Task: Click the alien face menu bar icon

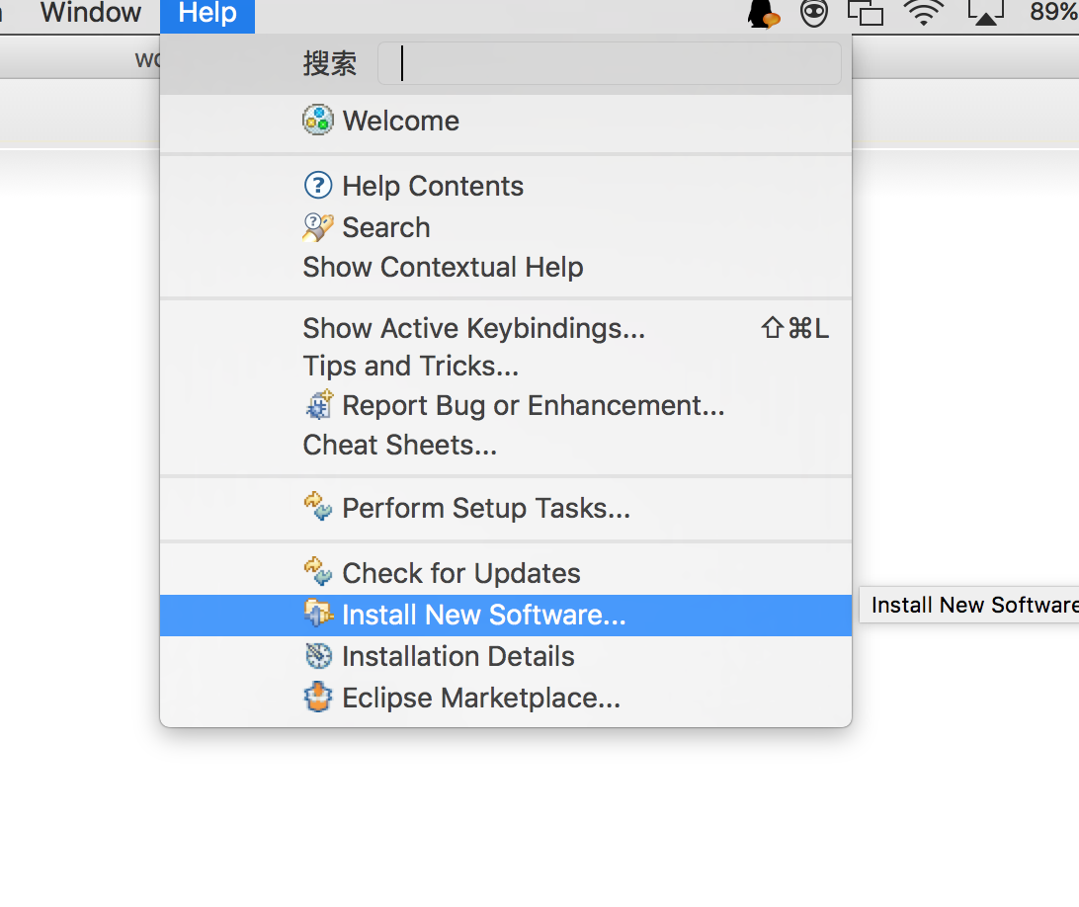Action: [x=813, y=14]
